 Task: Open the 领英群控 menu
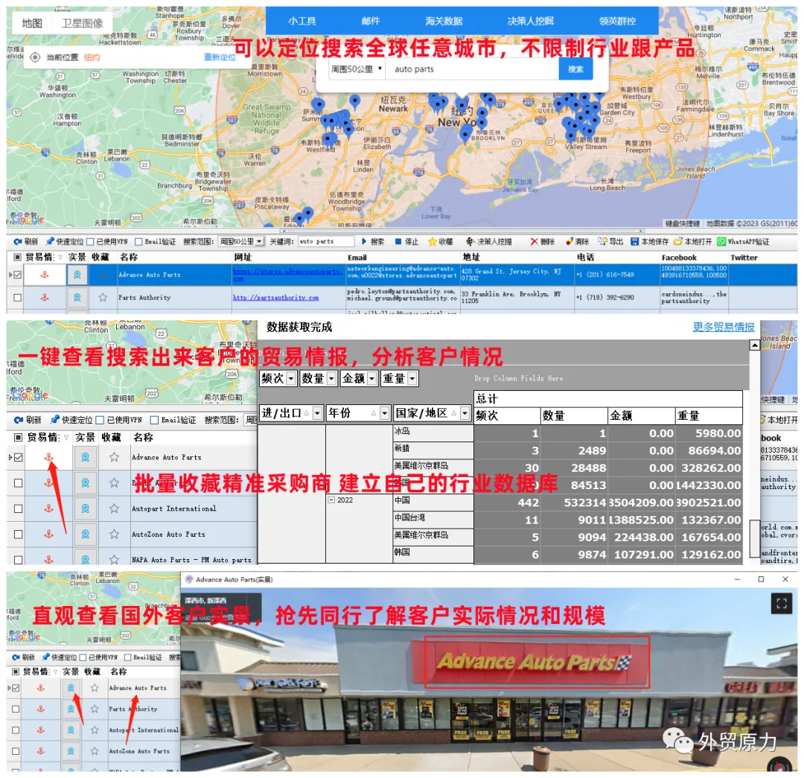click(617, 21)
